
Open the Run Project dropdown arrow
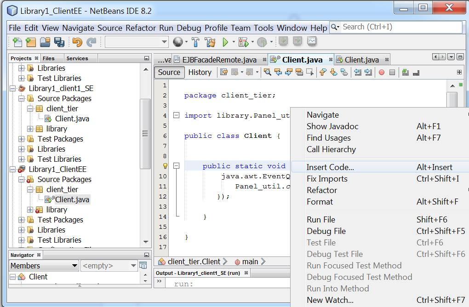click(x=234, y=42)
